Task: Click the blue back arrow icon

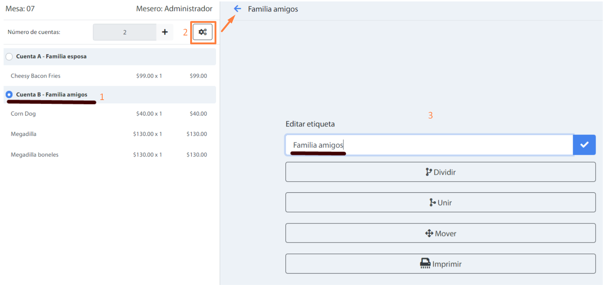Action: click(237, 8)
